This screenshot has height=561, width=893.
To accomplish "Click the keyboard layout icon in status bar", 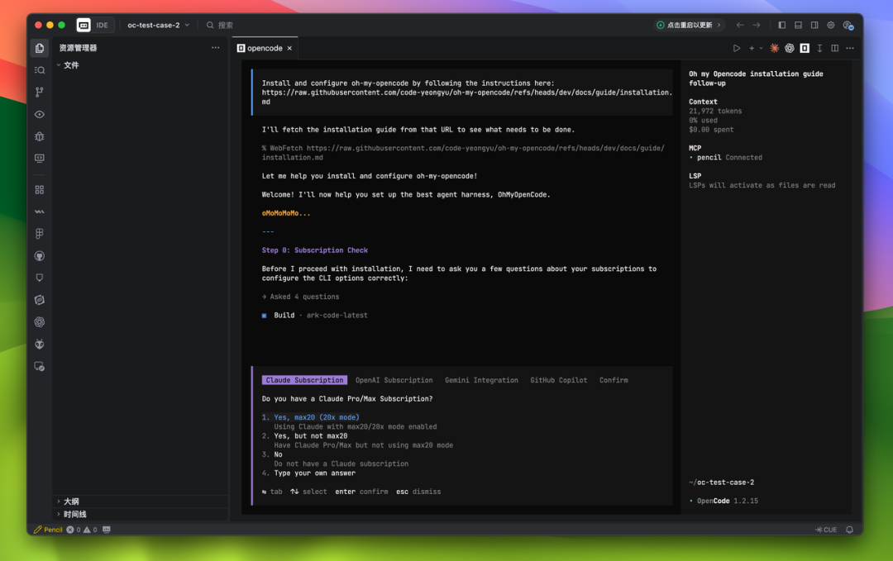I will click(x=107, y=530).
